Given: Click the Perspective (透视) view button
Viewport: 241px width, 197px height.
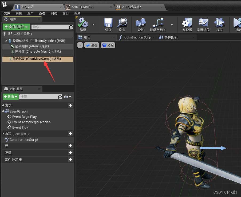Looking at the screenshot, I should click(92, 45).
